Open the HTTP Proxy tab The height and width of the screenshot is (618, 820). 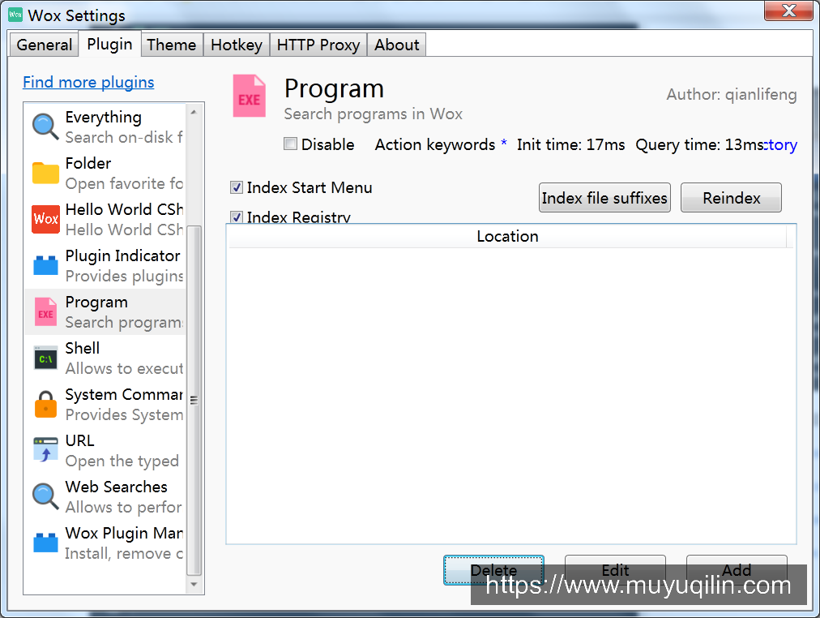click(318, 45)
